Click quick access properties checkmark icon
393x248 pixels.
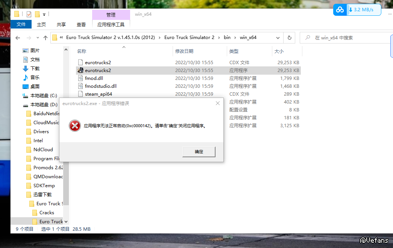coord(29,14)
